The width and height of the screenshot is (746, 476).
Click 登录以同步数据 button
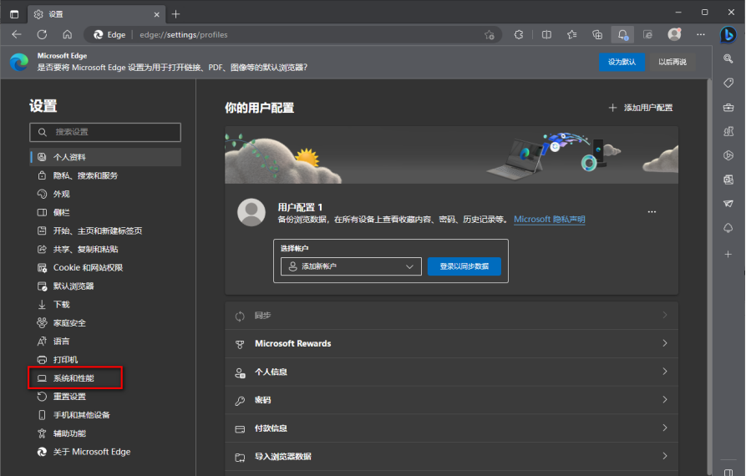(464, 266)
